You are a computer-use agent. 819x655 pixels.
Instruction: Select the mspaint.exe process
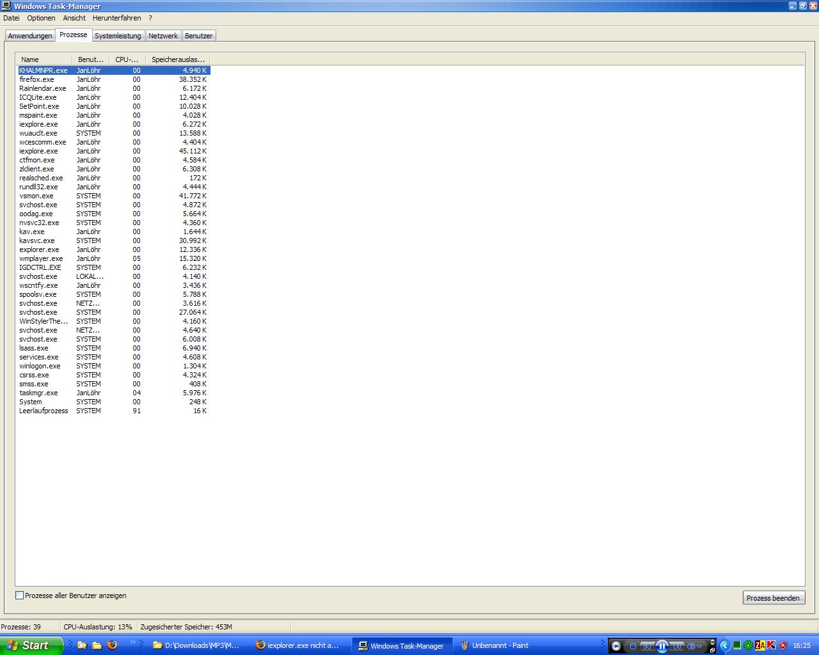[x=114, y=115]
